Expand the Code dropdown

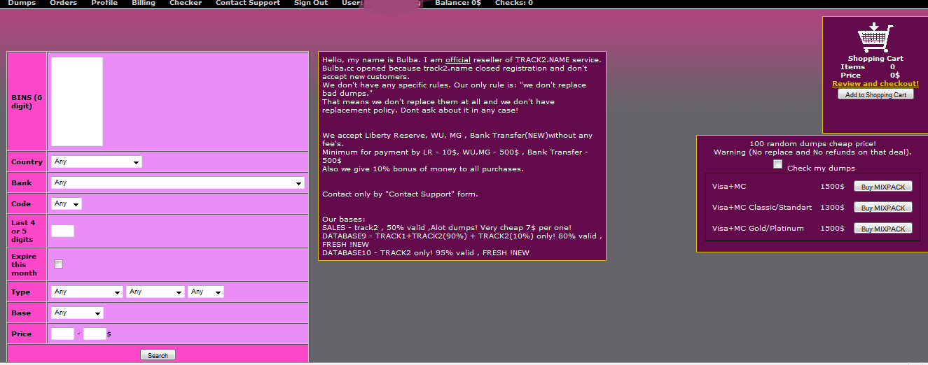click(67, 203)
